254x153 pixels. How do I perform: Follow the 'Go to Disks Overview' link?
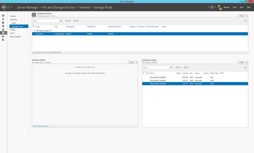(x=41, y=126)
